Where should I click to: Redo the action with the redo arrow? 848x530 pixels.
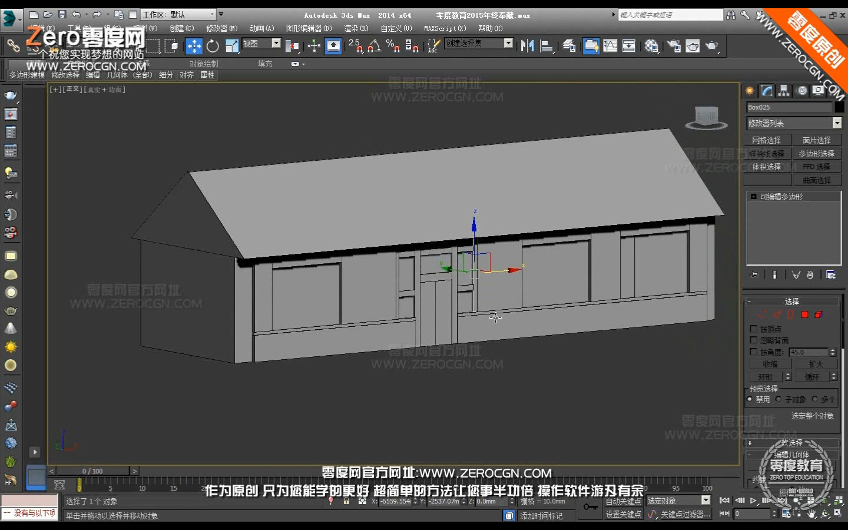coord(97,15)
